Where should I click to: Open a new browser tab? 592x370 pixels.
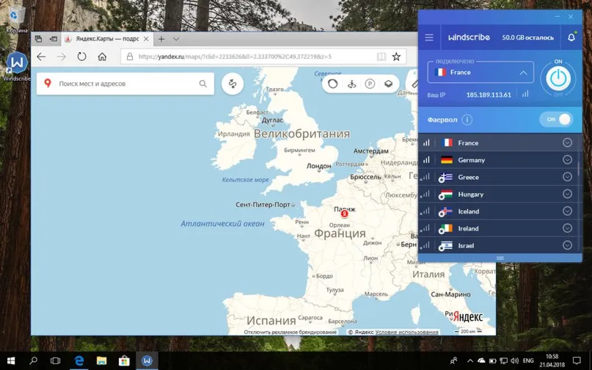click(x=161, y=39)
